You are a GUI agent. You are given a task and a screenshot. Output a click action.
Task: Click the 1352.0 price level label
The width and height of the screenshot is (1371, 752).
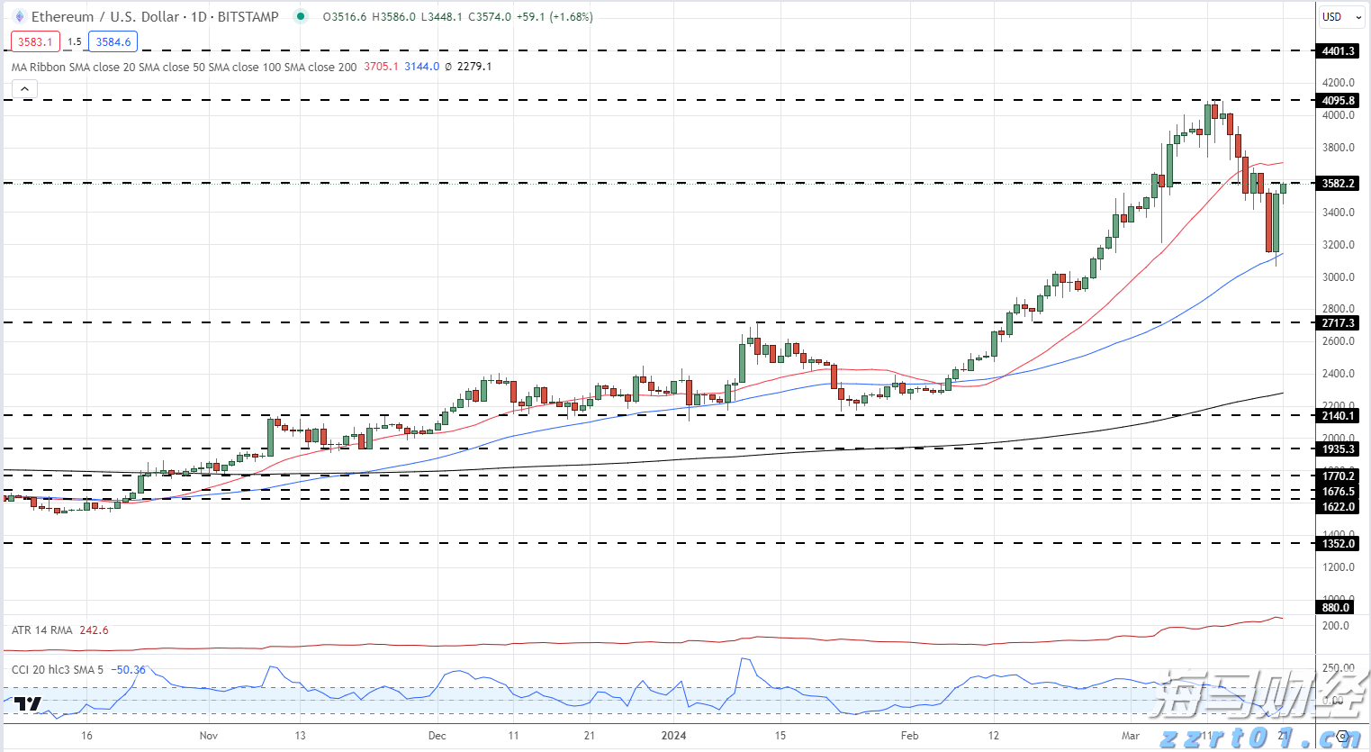(1337, 544)
